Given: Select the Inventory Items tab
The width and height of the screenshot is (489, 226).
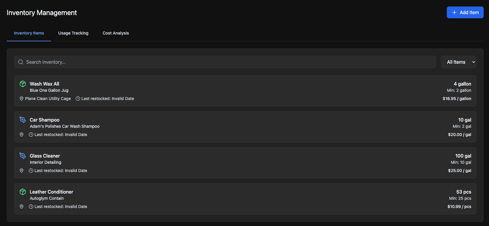Looking at the screenshot, I should coord(29,33).
